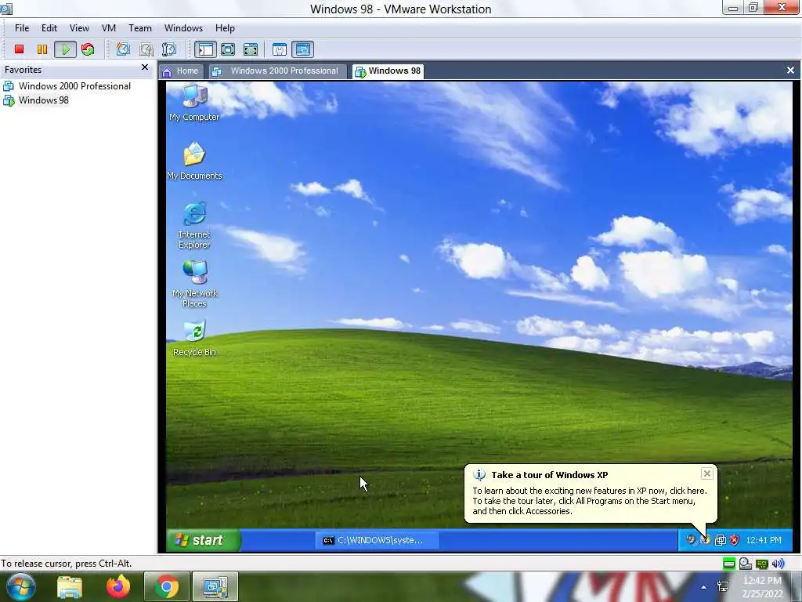Launch Firefox from the host taskbar
This screenshot has height=602, width=802.
[x=118, y=587]
